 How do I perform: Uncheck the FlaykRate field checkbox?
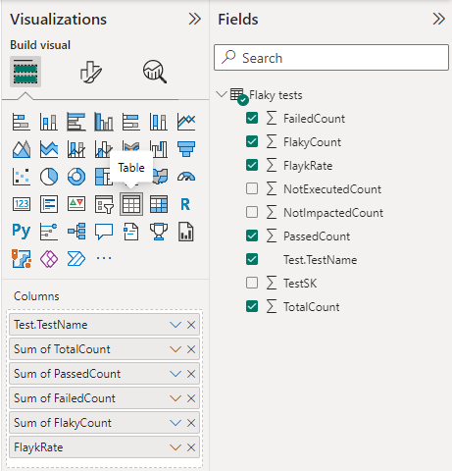(252, 165)
